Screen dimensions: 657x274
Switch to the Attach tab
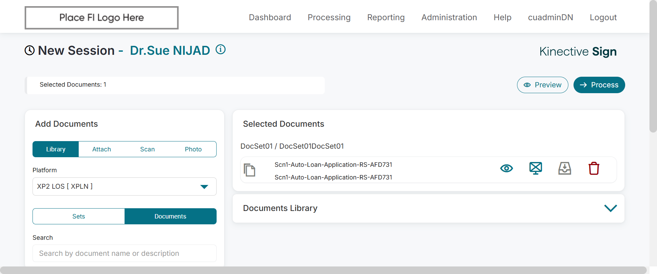pos(102,149)
